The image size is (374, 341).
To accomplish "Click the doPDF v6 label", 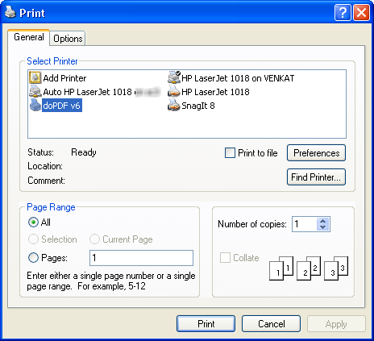I will [x=62, y=106].
